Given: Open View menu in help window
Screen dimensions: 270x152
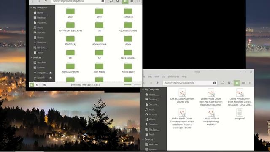Looking at the screenshot, I should [157, 76].
